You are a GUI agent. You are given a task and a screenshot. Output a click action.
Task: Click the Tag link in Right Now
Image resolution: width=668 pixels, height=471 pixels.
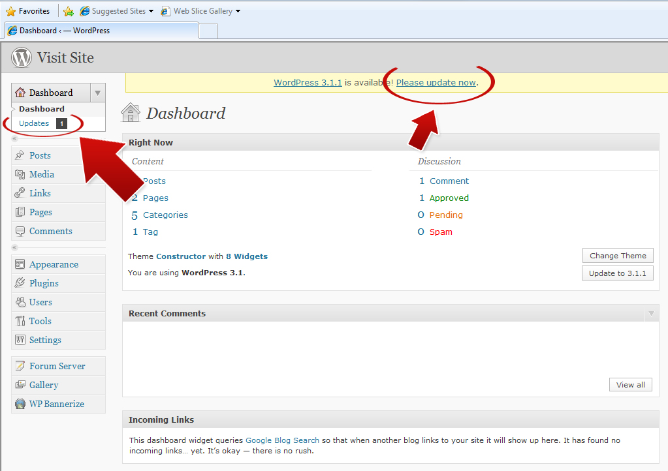pyautogui.click(x=150, y=232)
